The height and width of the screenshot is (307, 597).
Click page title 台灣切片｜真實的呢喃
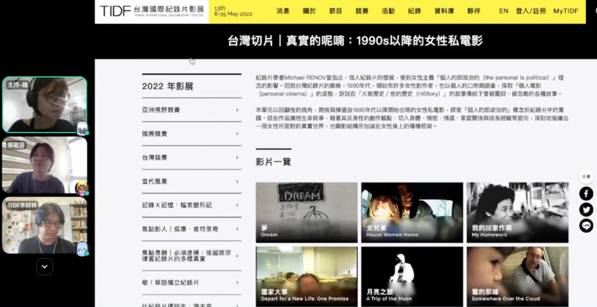(355, 41)
